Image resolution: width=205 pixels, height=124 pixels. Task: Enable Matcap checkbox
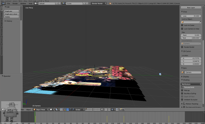[x=182, y=90]
